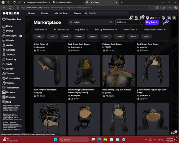The image size is (179, 143).
Task: Open the chat messages icon in top bar
Action: click(x=142, y=18)
